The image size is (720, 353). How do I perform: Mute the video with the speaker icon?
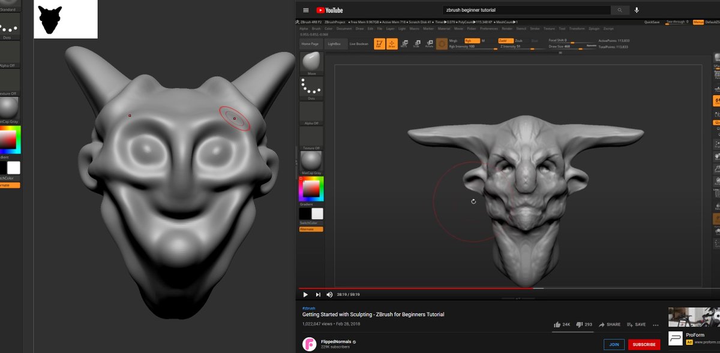[329, 294]
